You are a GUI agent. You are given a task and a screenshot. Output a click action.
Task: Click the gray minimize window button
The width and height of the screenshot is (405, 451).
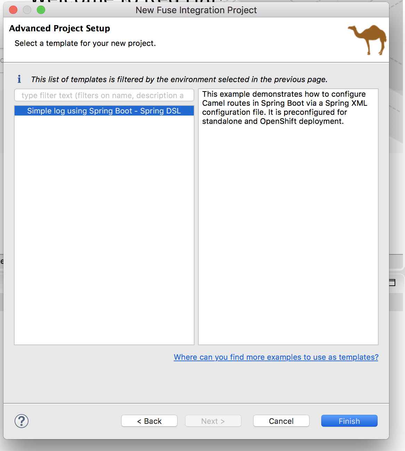pyautogui.click(x=27, y=10)
